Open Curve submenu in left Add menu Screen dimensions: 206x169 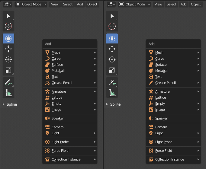point(70,59)
